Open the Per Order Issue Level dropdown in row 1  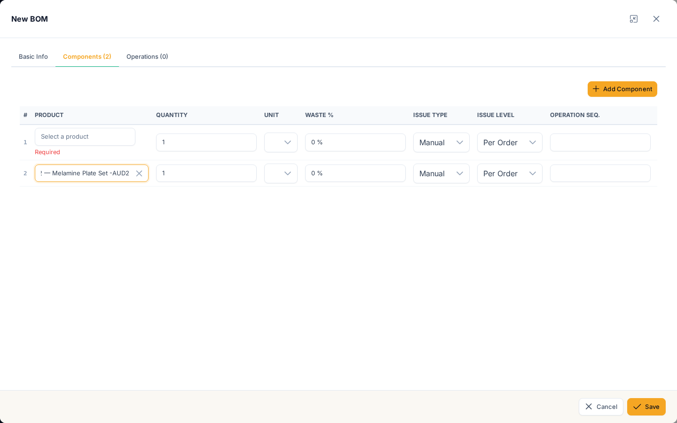510,142
